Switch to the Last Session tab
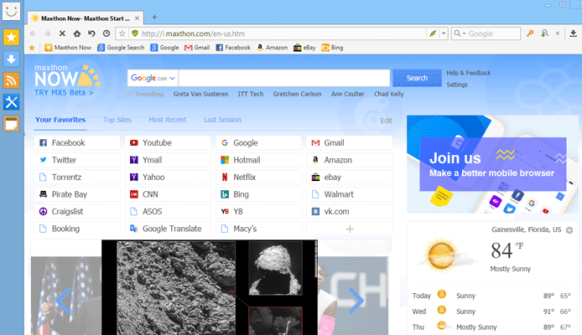 (222, 120)
